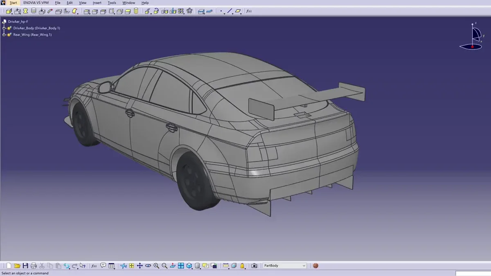Select DrivAer_Body (DrivAer_Body.1) tree node
This screenshot has width=491, height=276.
(37, 28)
